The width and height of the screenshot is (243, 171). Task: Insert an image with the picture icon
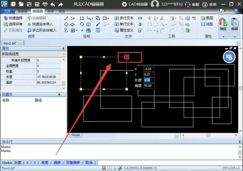coord(88,30)
